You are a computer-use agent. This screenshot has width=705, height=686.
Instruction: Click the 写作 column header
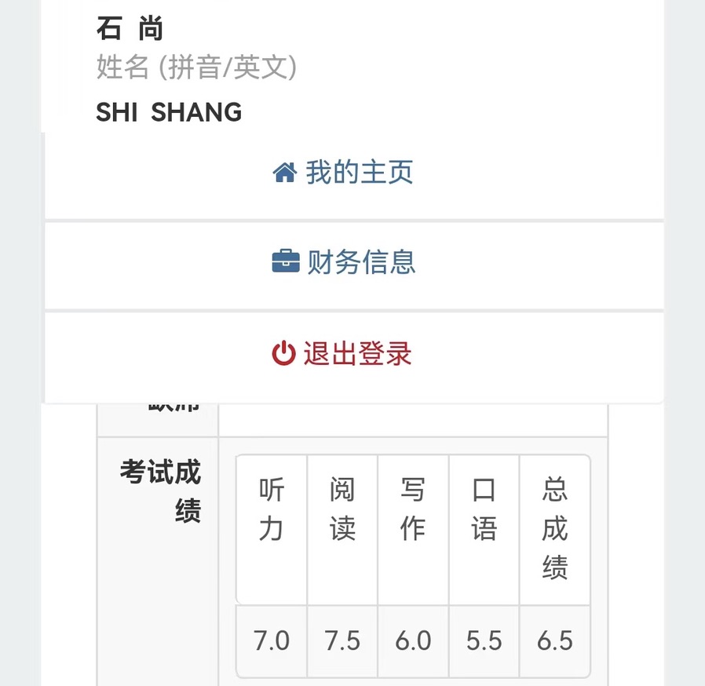coord(413,510)
